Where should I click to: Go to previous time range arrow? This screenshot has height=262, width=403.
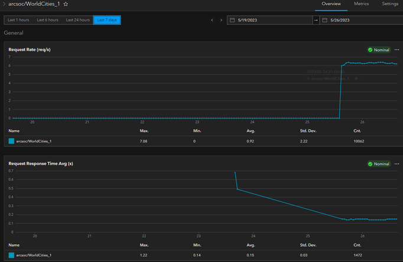click(x=212, y=20)
